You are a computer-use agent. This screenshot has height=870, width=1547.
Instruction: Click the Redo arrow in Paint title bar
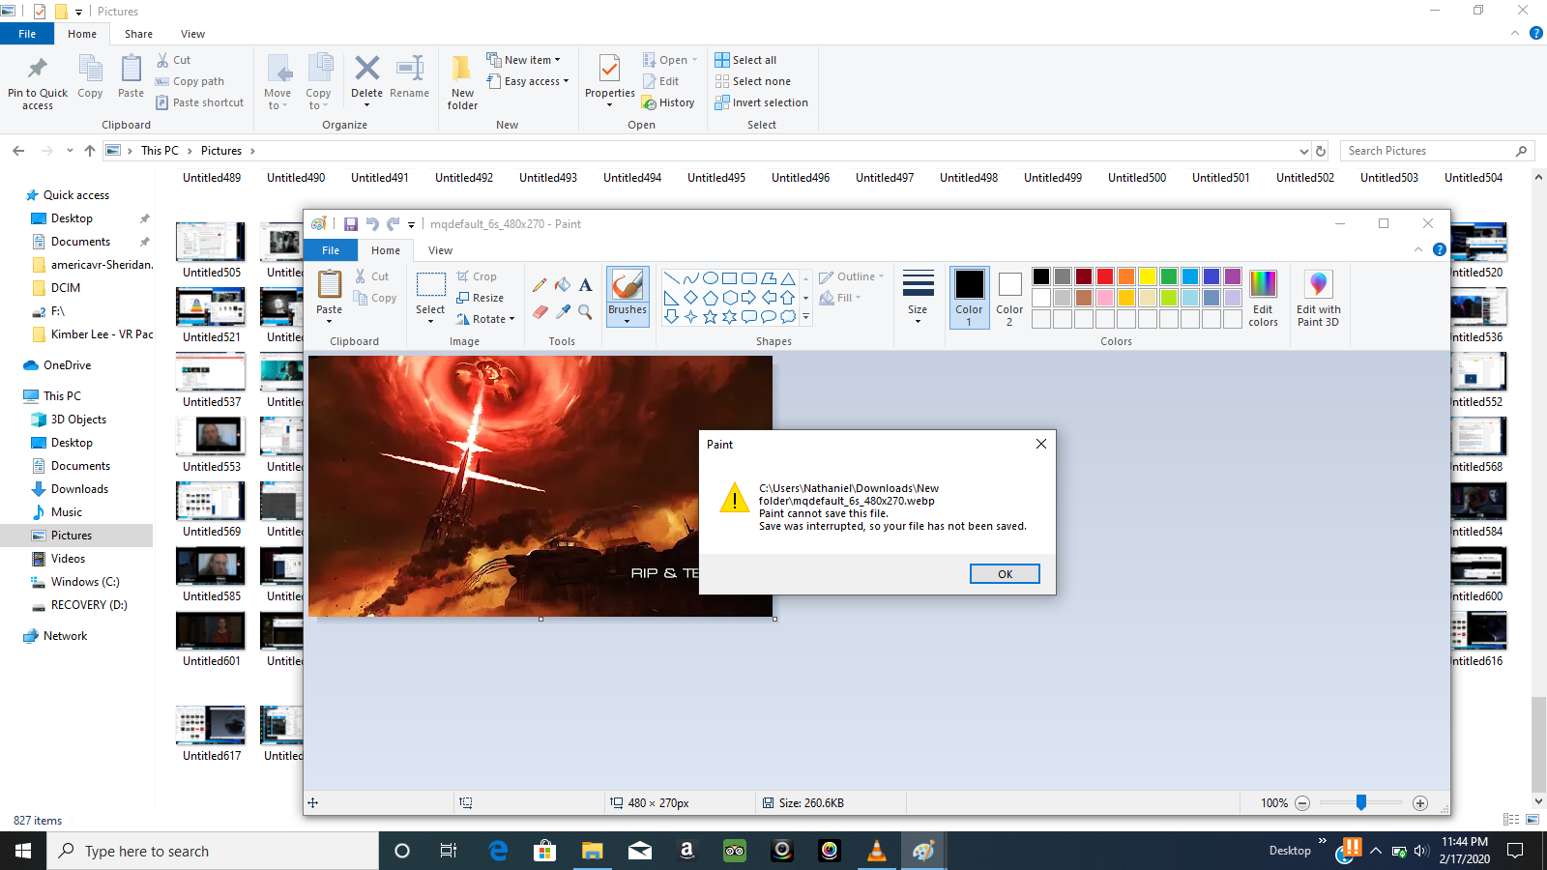(x=393, y=224)
